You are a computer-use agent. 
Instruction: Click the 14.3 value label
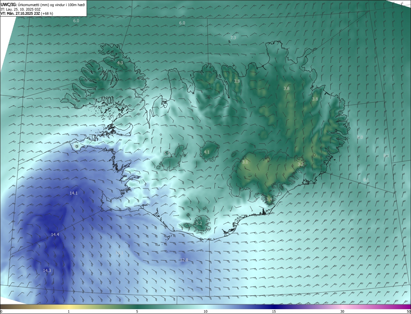(47, 271)
